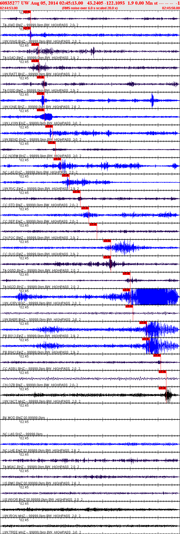Click the coordinates 43.2405 -122.1093 in header
The image size is (180, 534).
coord(106,3)
